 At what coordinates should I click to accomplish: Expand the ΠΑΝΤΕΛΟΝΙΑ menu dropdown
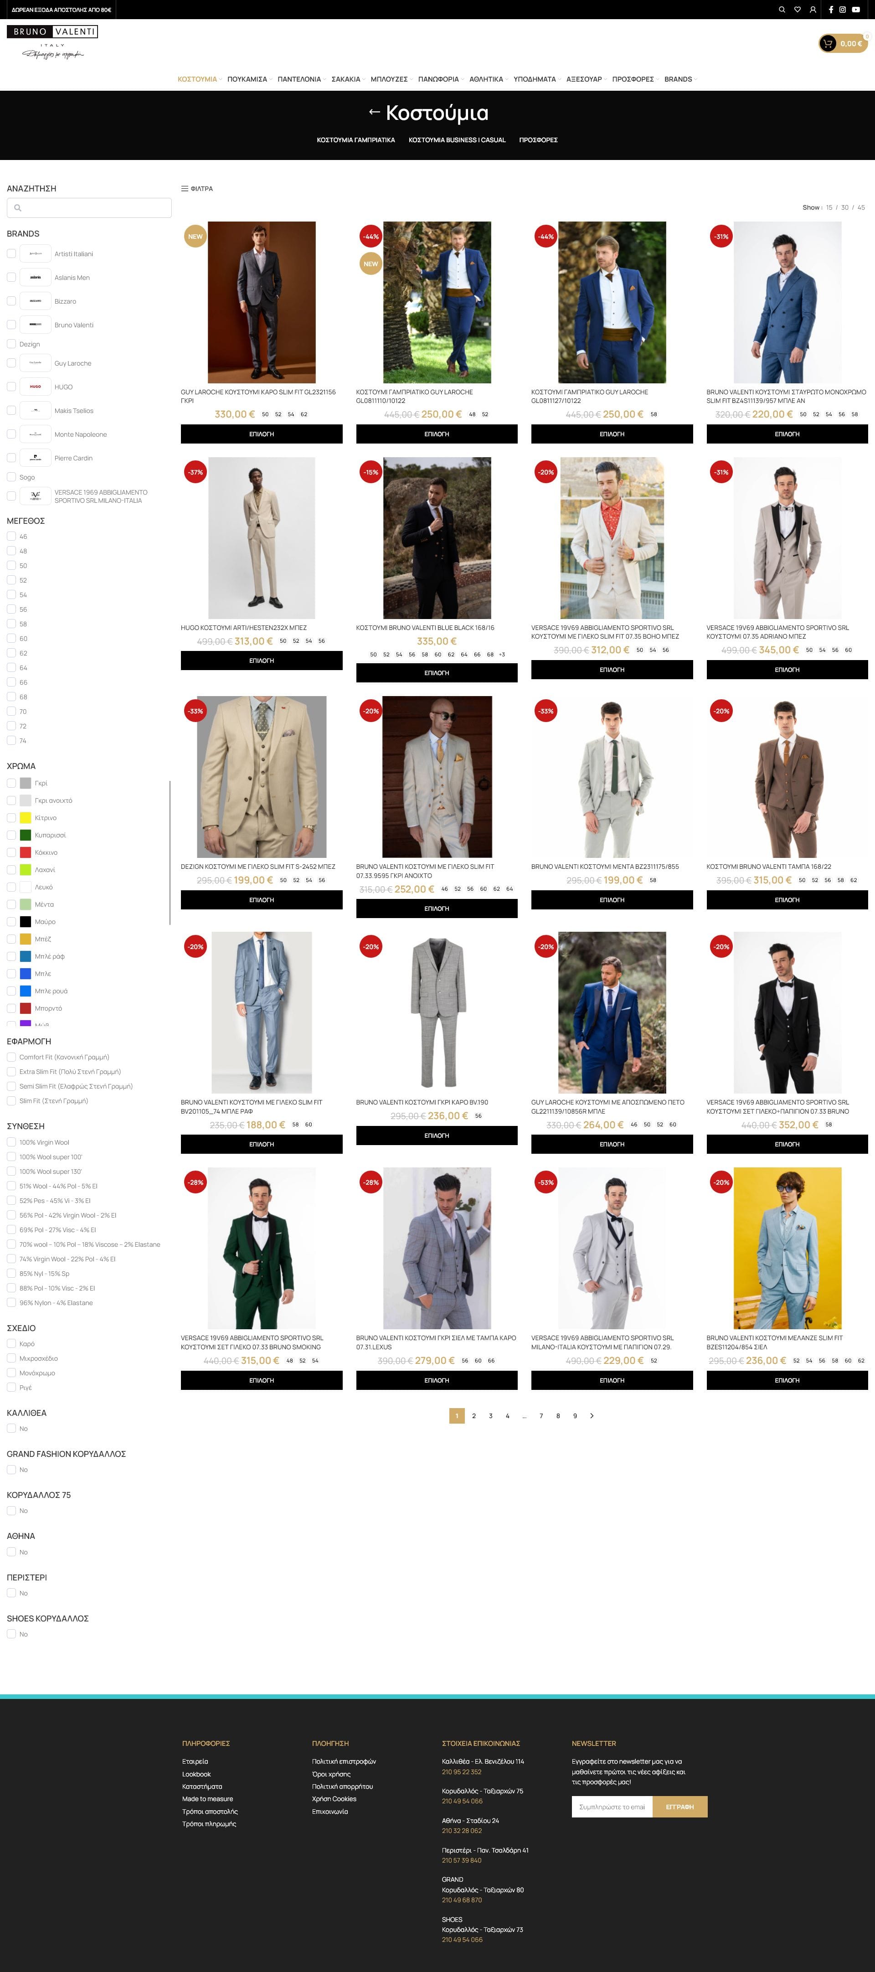pyautogui.click(x=299, y=80)
